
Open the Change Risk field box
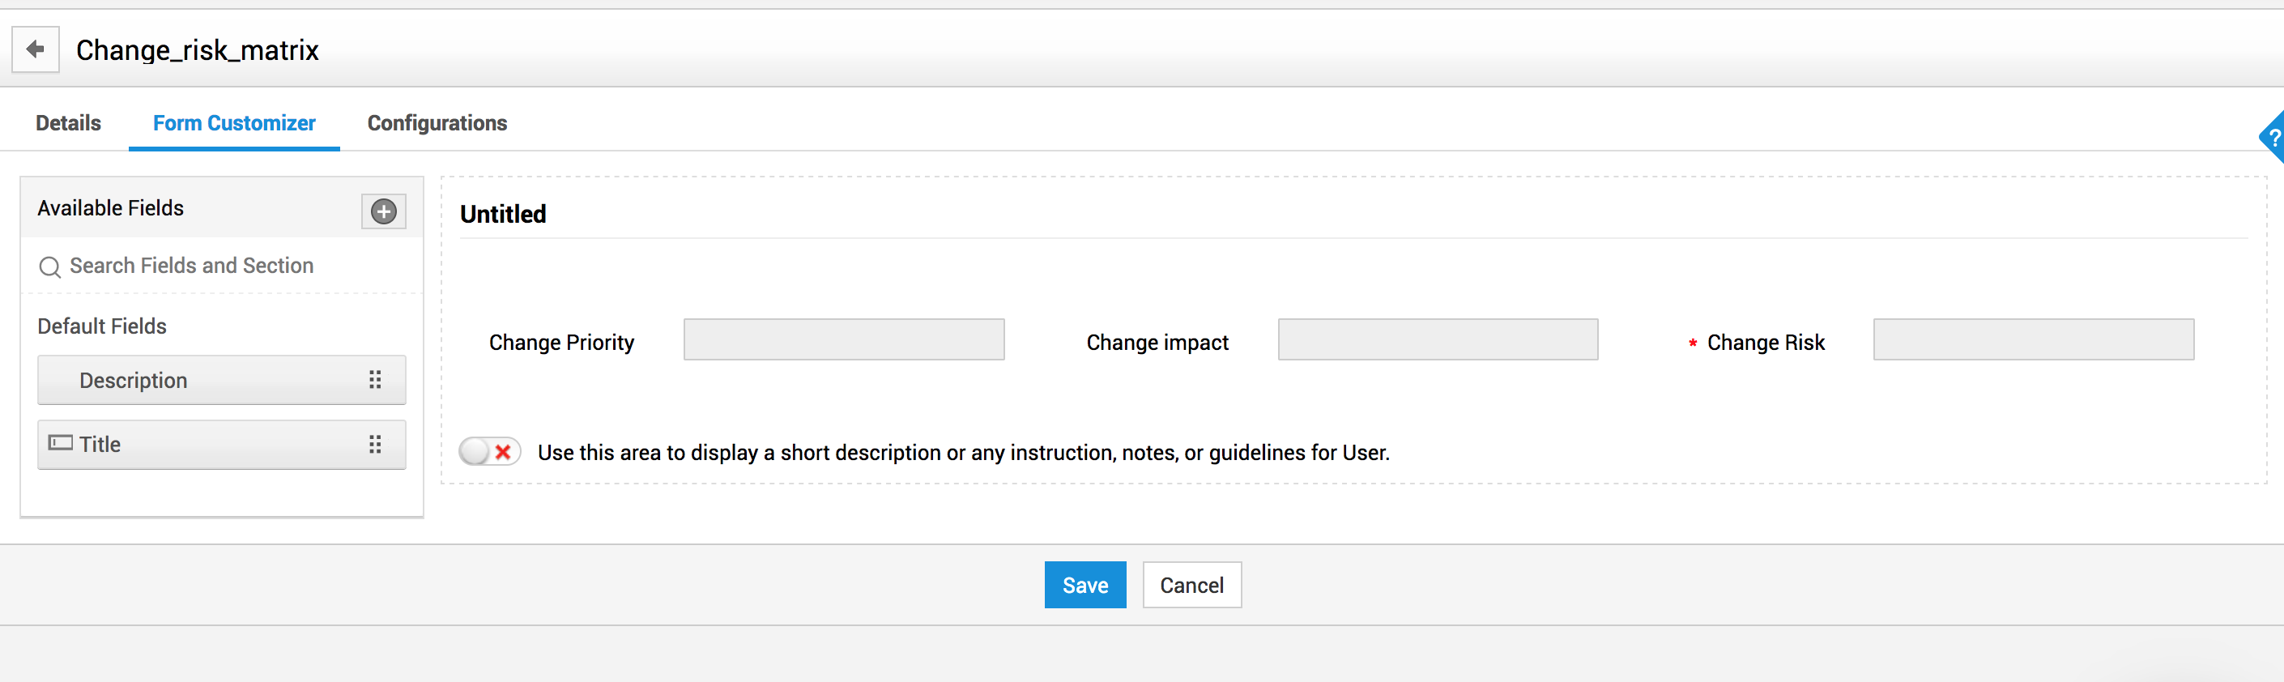tap(2033, 339)
